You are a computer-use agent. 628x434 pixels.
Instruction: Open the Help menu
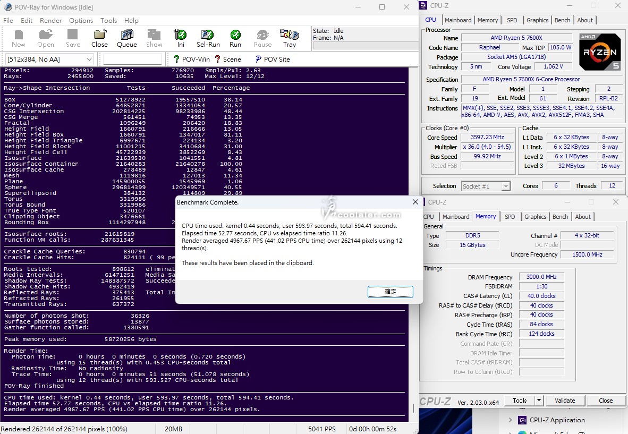pyautogui.click(x=131, y=20)
